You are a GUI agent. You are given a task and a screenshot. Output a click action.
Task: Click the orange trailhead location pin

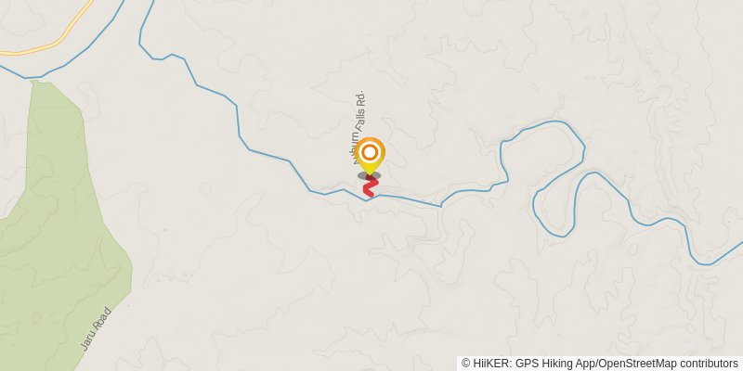point(370,156)
